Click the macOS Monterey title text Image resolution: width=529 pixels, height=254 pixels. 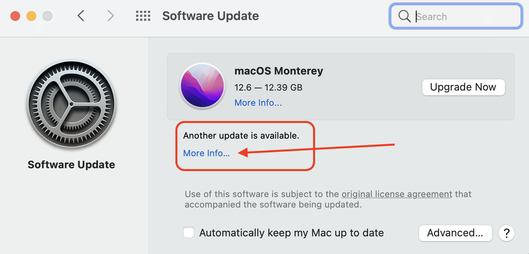coord(279,71)
